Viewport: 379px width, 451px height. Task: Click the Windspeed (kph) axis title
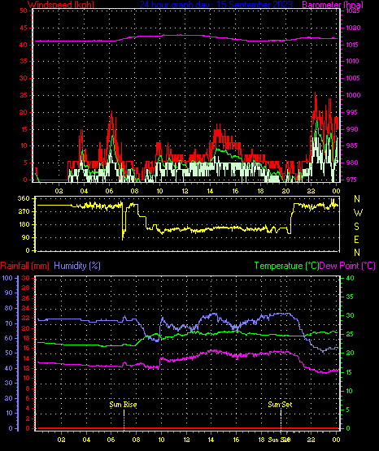point(61,5)
